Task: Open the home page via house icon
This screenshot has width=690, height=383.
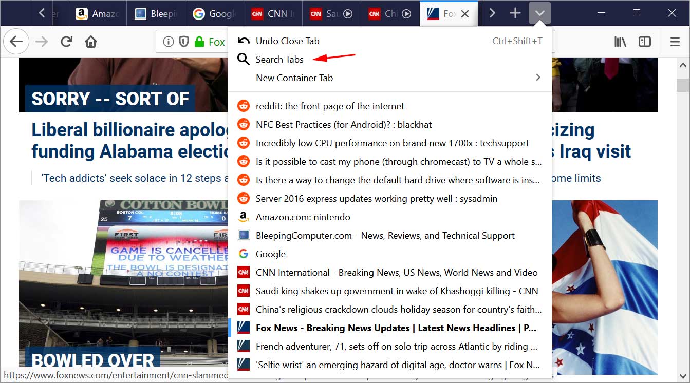Action: pyautogui.click(x=91, y=42)
